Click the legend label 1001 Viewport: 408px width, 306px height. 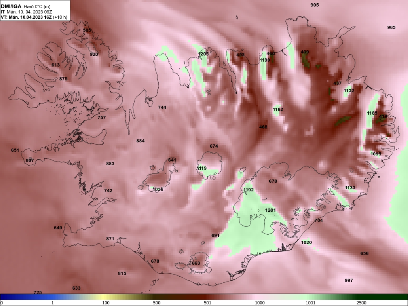pyautogui.click(x=311, y=303)
